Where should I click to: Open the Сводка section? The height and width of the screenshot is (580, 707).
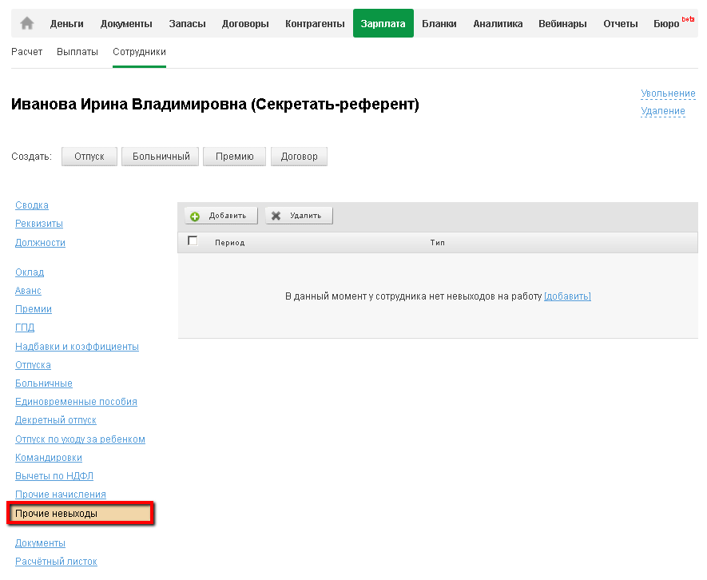click(x=32, y=205)
